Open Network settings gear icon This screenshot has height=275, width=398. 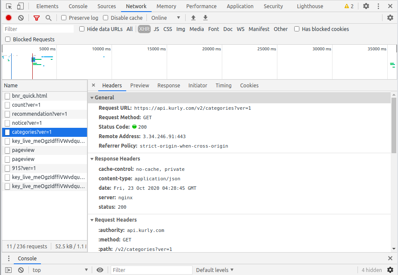390,18
